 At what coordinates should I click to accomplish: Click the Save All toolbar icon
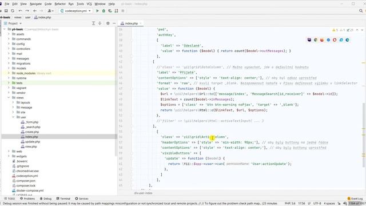[x=6, y=11]
